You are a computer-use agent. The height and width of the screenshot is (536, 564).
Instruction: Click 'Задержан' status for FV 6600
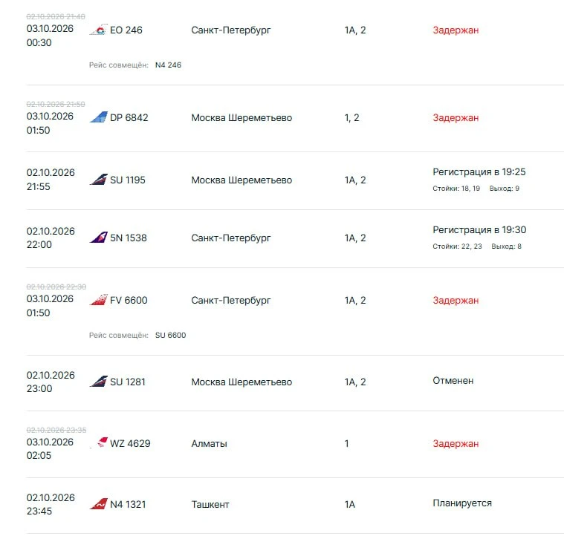456,301
